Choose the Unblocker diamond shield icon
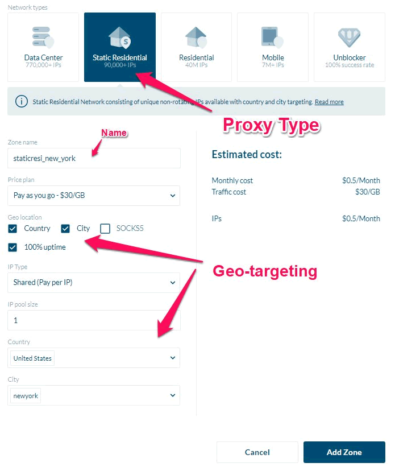 349,38
